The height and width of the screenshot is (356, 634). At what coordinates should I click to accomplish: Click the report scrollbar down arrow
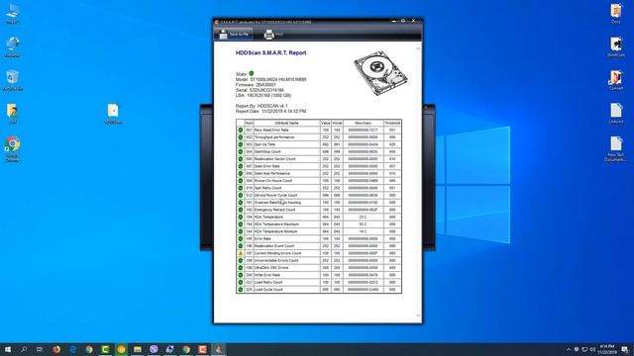(x=418, y=315)
